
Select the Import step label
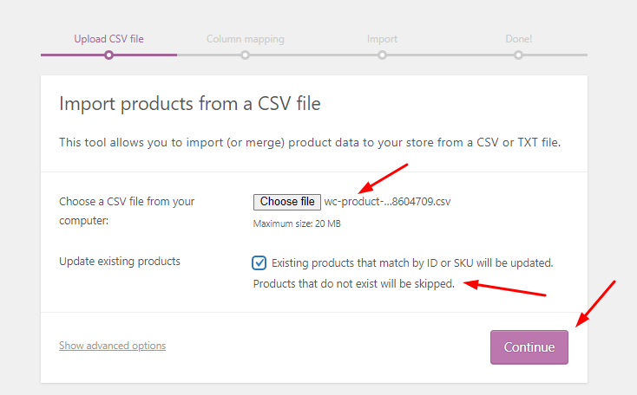382,39
